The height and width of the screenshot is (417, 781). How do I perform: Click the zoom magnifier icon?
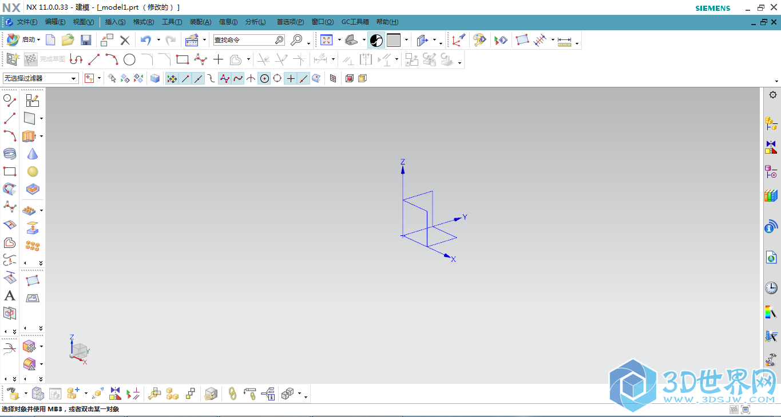pyautogui.click(x=296, y=40)
